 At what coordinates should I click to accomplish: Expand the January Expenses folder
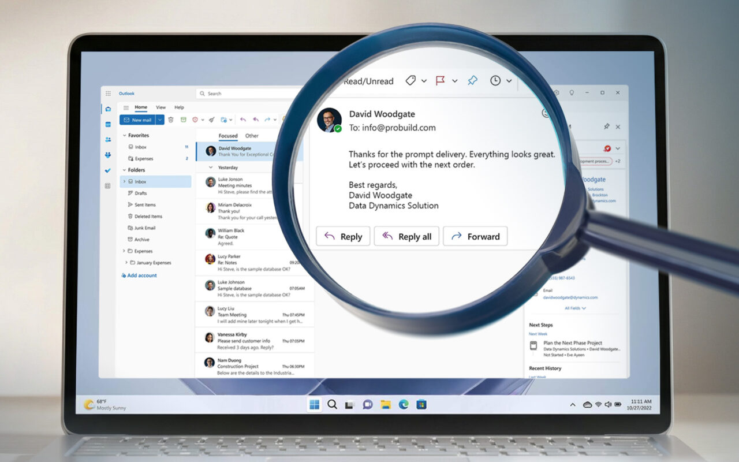(127, 263)
